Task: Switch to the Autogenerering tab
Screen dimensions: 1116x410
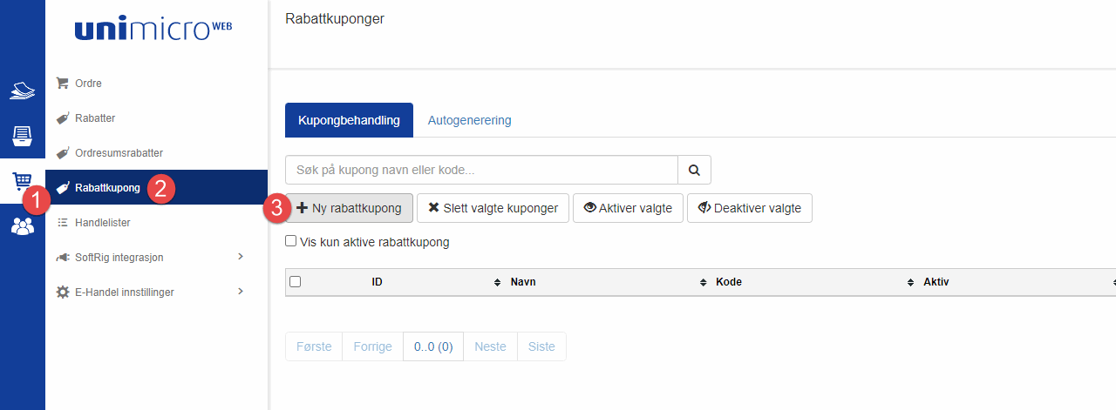Action: pyautogui.click(x=469, y=120)
